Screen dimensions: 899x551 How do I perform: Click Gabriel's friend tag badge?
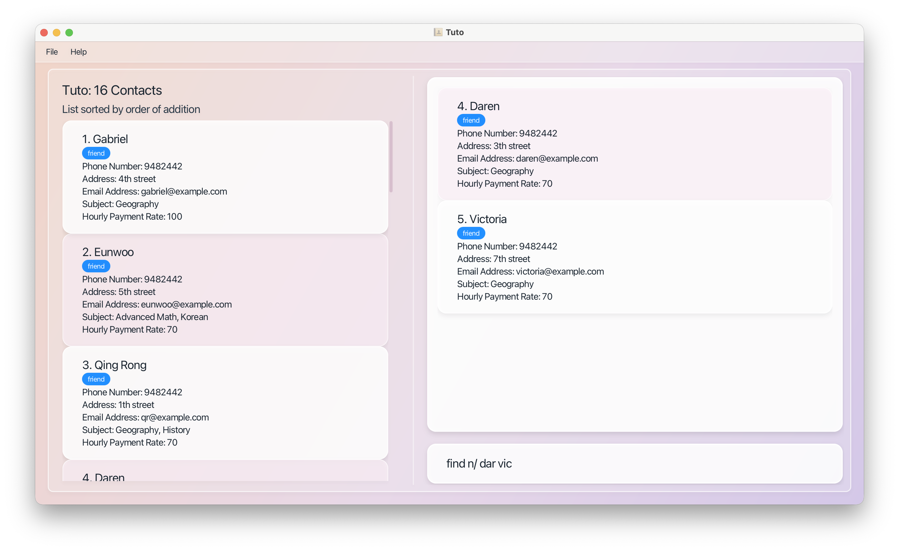pyautogui.click(x=96, y=153)
